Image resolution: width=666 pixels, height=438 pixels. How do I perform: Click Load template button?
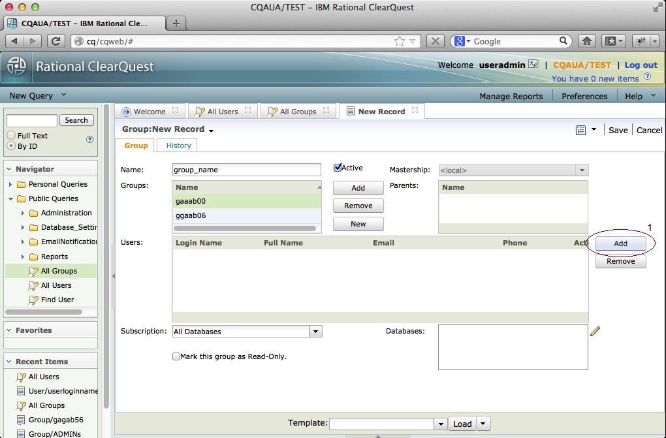[x=462, y=424]
